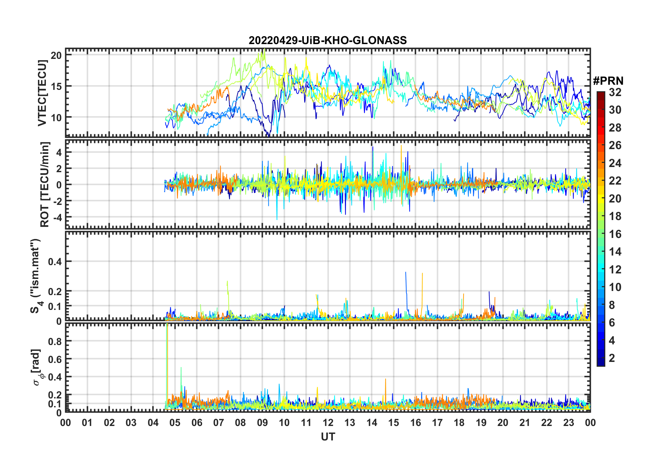The height and width of the screenshot is (458, 656).
Task: Click S4 y-axis tick 0.4
Action: pos(55,262)
